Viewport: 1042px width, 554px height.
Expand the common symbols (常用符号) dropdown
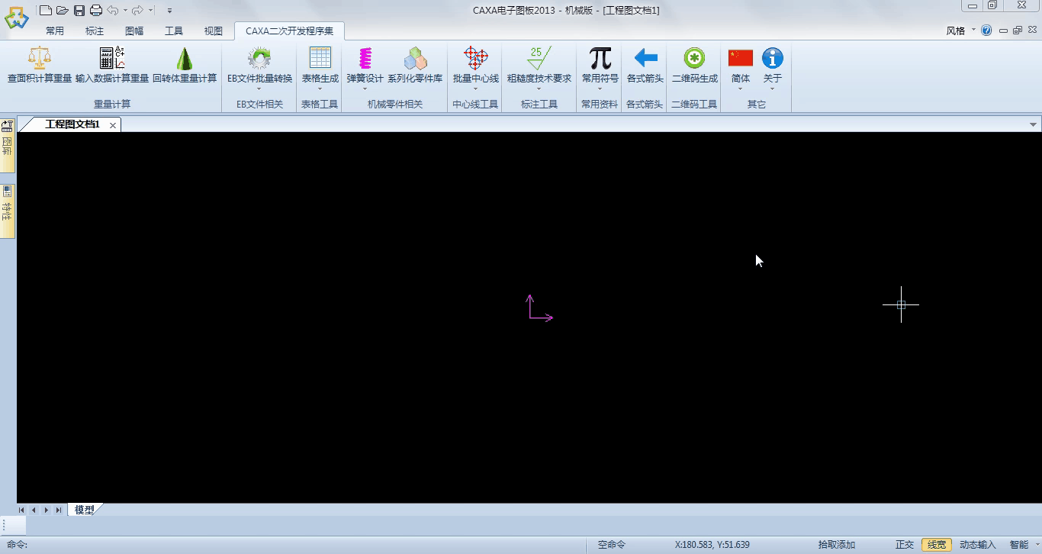coord(600,89)
